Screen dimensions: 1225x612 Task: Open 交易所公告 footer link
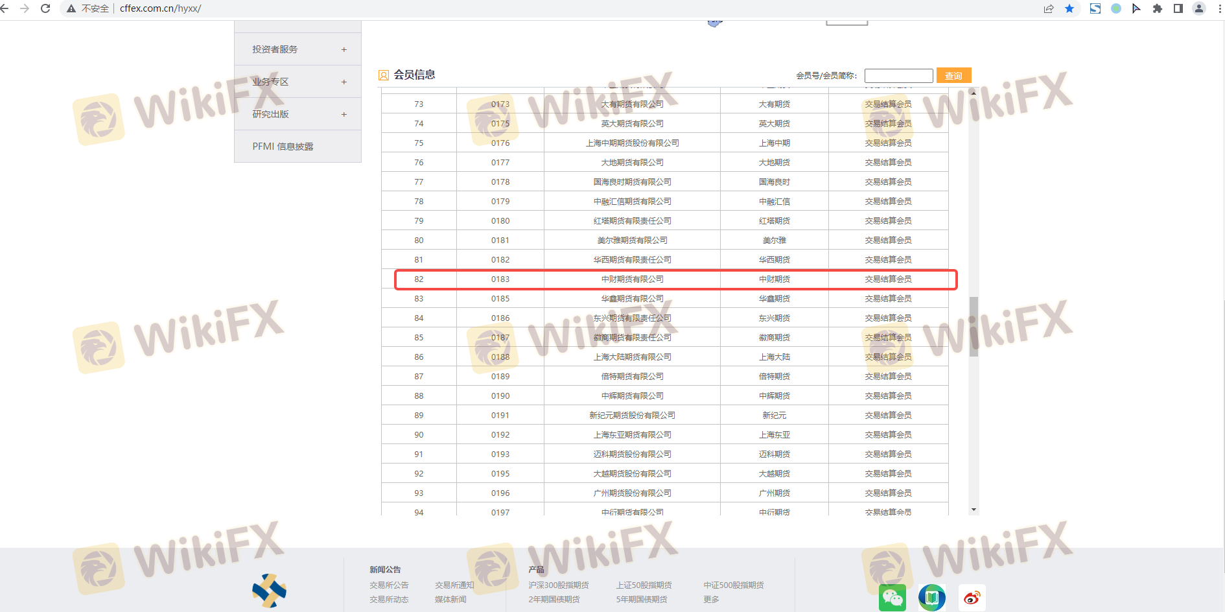pos(389,585)
